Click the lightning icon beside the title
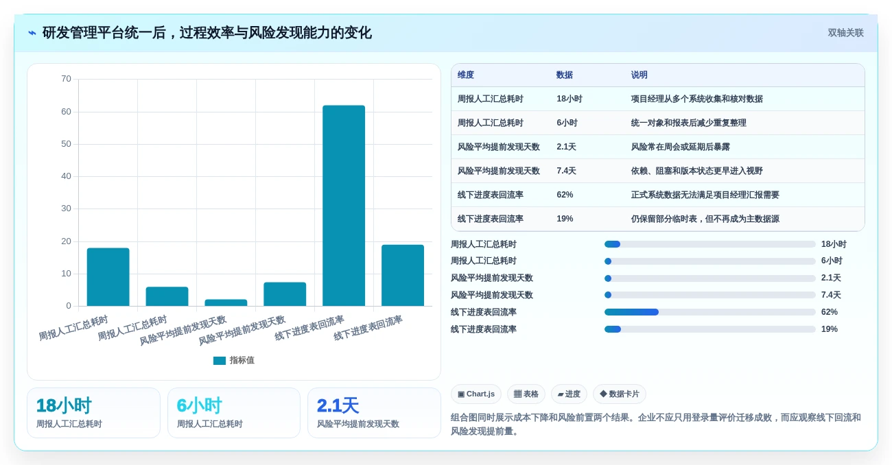 coord(32,33)
